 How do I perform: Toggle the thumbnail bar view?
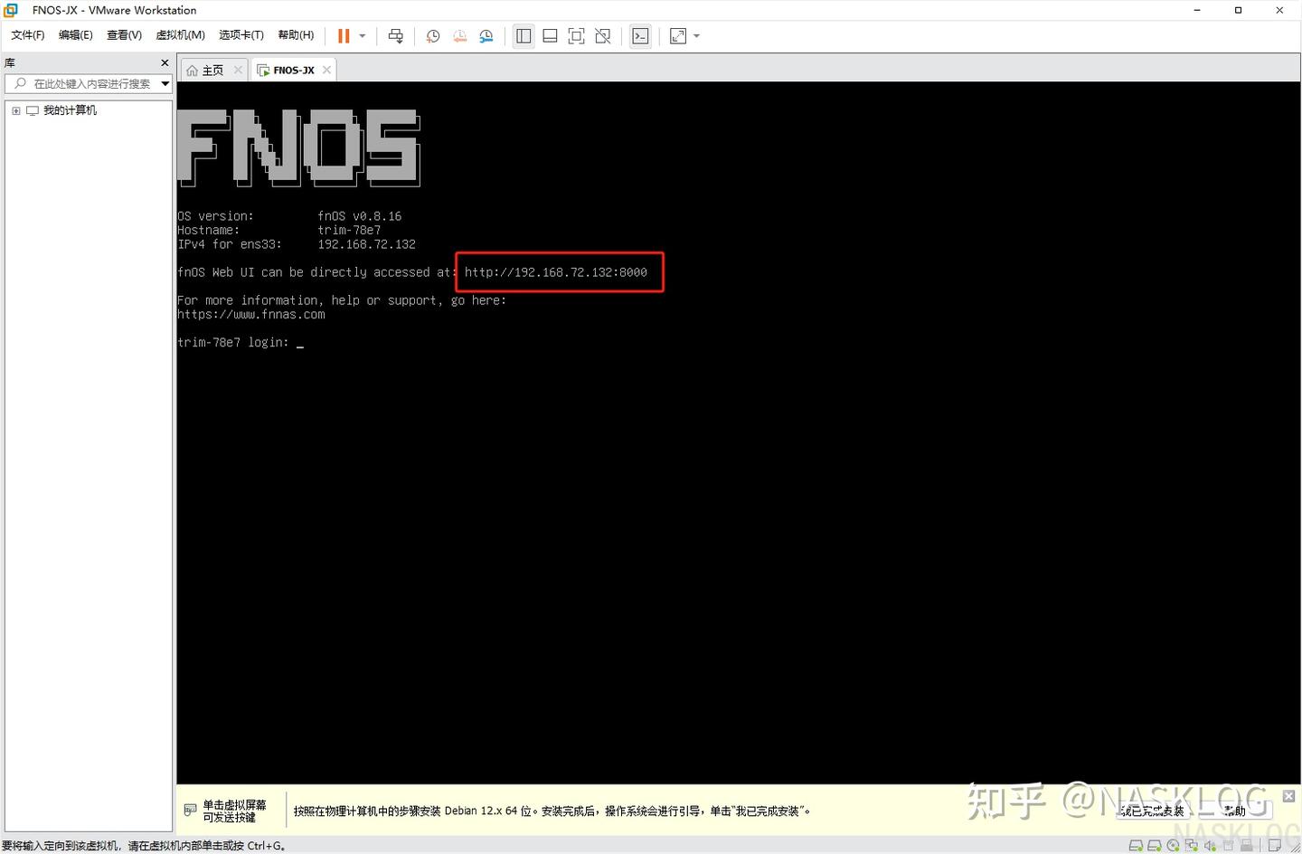pyautogui.click(x=550, y=35)
